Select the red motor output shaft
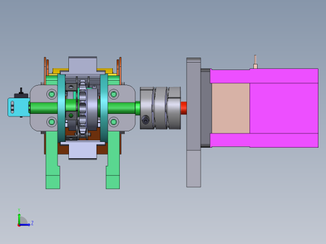The width and height of the screenshot is (326, 244). (x=184, y=108)
